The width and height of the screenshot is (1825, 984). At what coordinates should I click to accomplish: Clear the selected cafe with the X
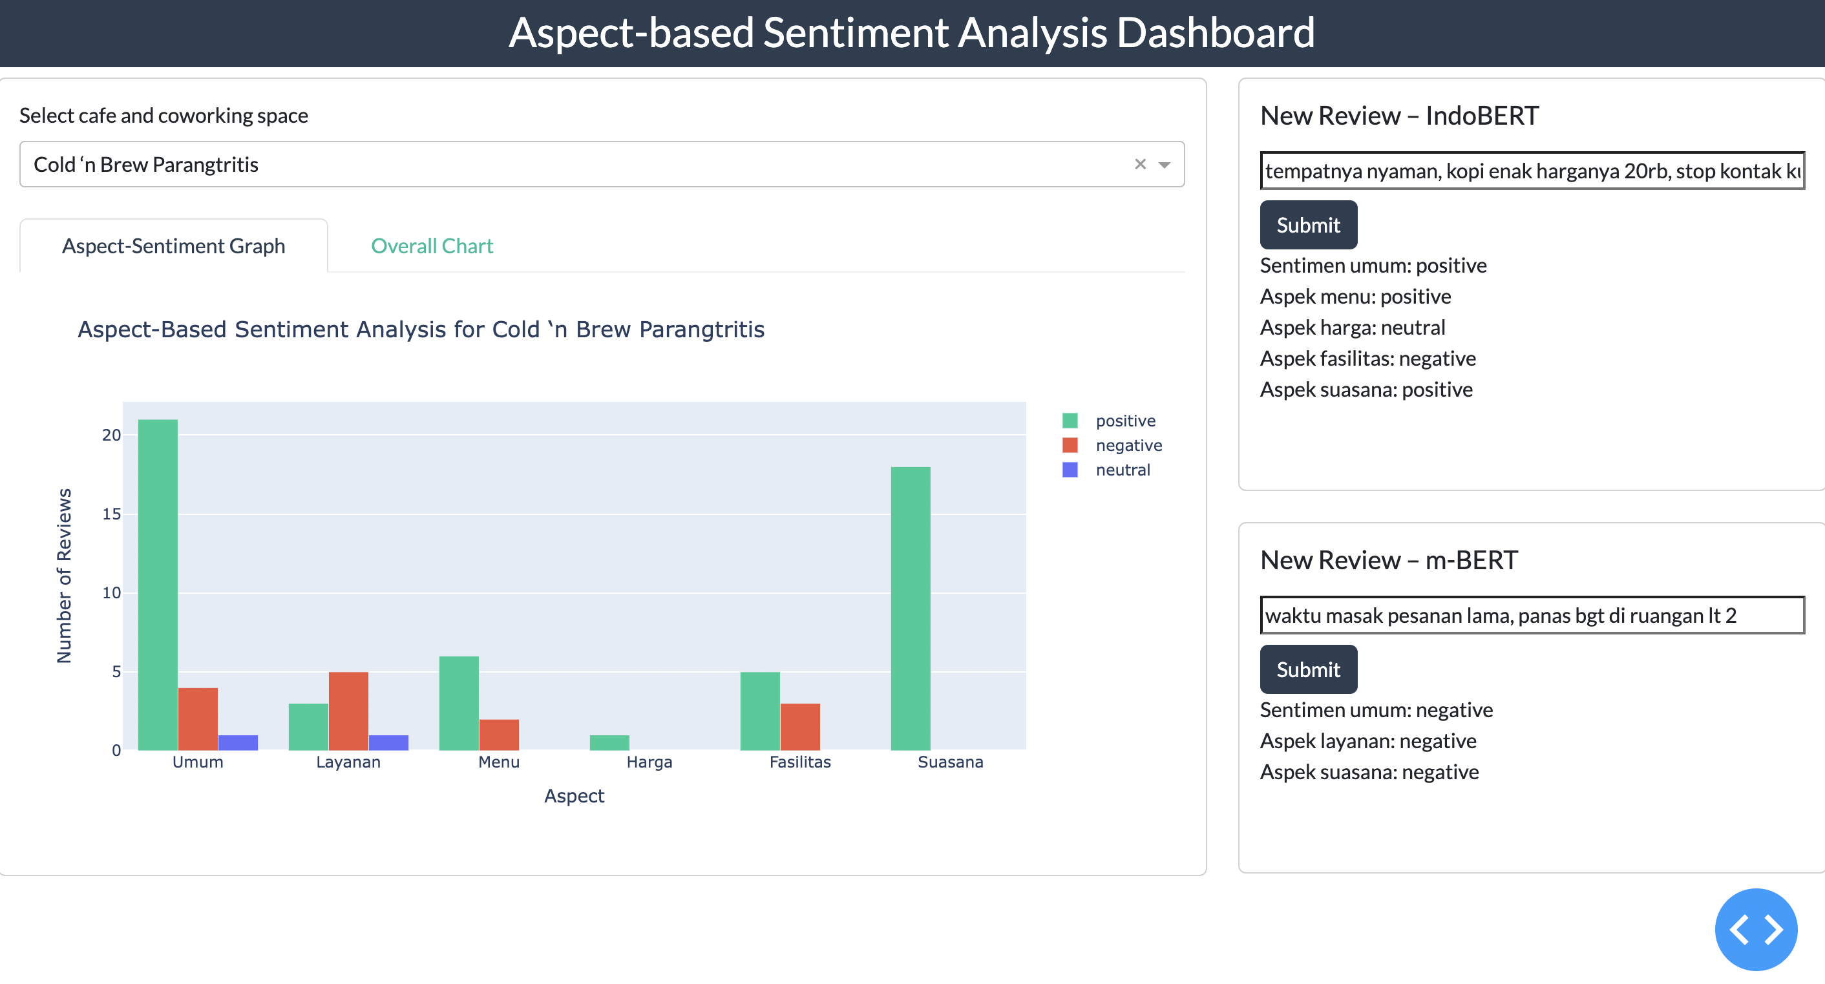coord(1140,164)
